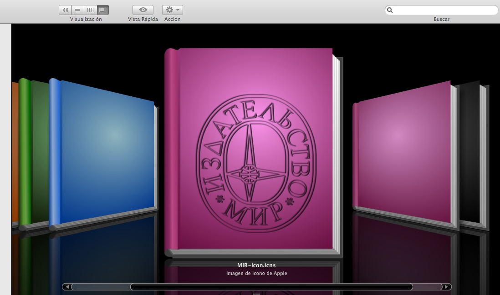
Task: Switch to icon grid view
Action: point(65,10)
